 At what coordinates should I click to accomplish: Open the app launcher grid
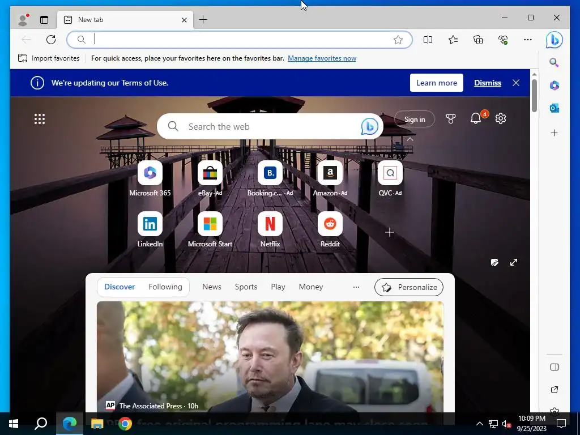tap(40, 119)
